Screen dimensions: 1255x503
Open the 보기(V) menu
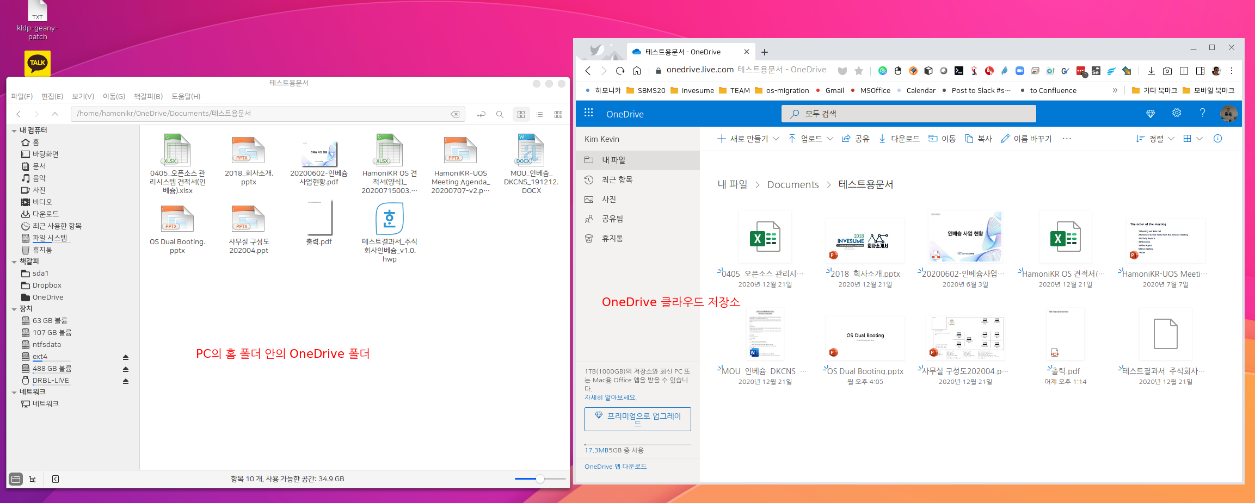pyautogui.click(x=83, y=96)
